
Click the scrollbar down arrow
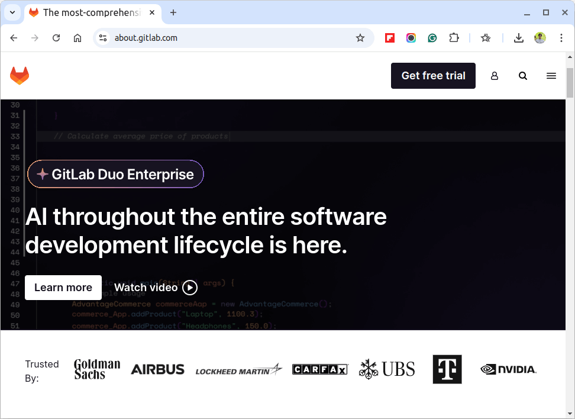pos(570,415)
